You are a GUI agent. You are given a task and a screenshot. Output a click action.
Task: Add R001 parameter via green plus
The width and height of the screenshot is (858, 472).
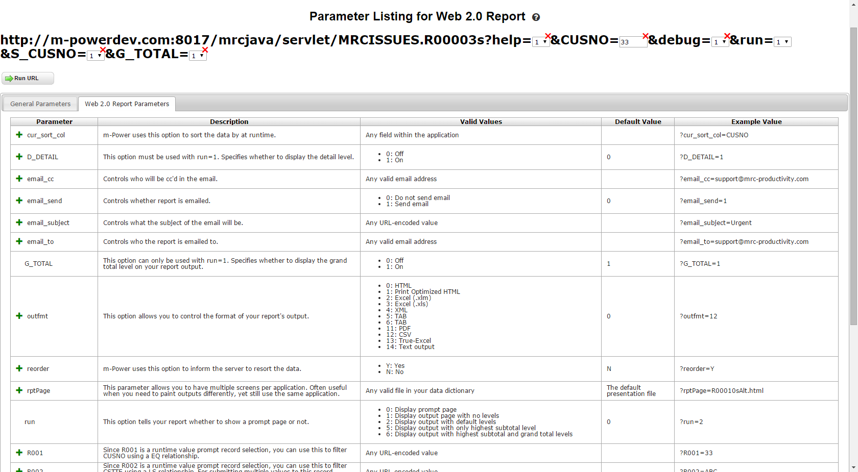pyautogui.click(x=19, y=453)
